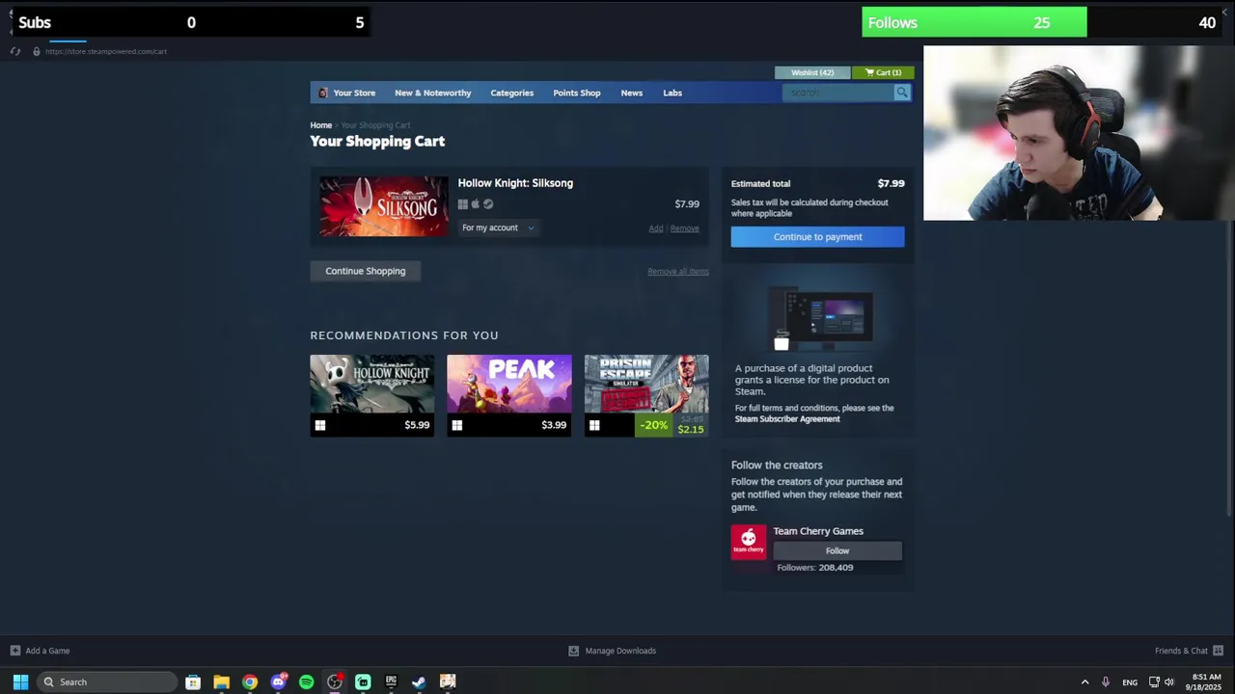Click the Friends & Chat label
The height and width of the screenshot is (694, 1235).
pos(1181,651)
